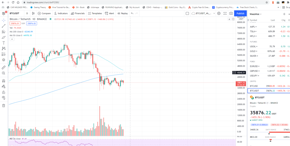290x146 pixels.
Task: Select the crosshair cursor tool
Action: (x=4, y=20)
